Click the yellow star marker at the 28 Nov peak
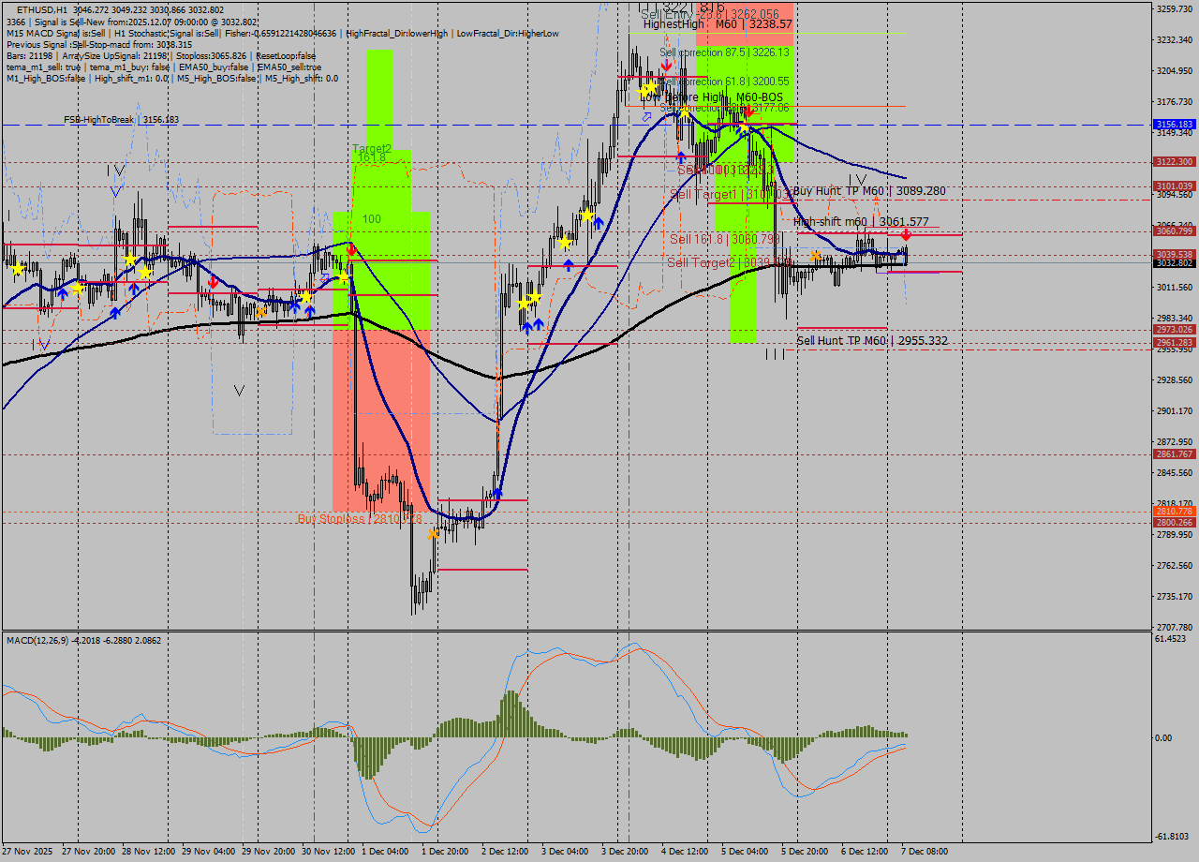The width and height of the screenshot is (1199, 862). [129, 259]
